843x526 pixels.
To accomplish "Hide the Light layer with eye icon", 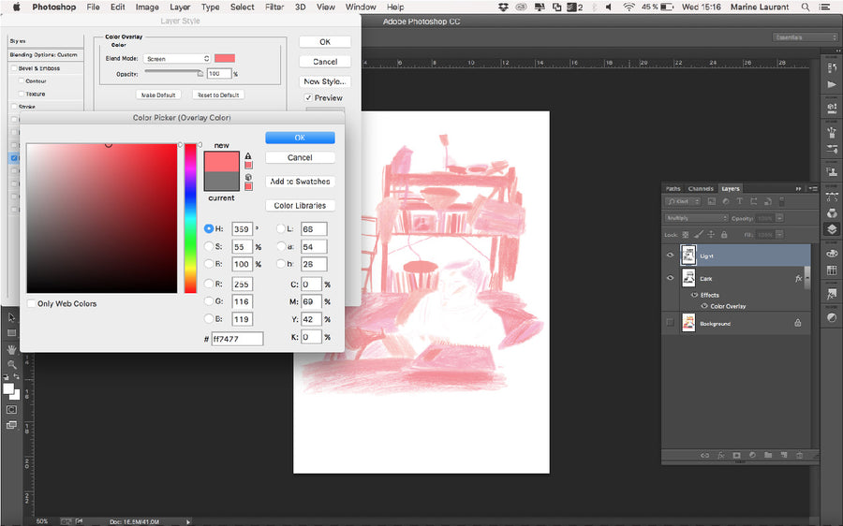I will pyautogui.click(x=670, y=256).
